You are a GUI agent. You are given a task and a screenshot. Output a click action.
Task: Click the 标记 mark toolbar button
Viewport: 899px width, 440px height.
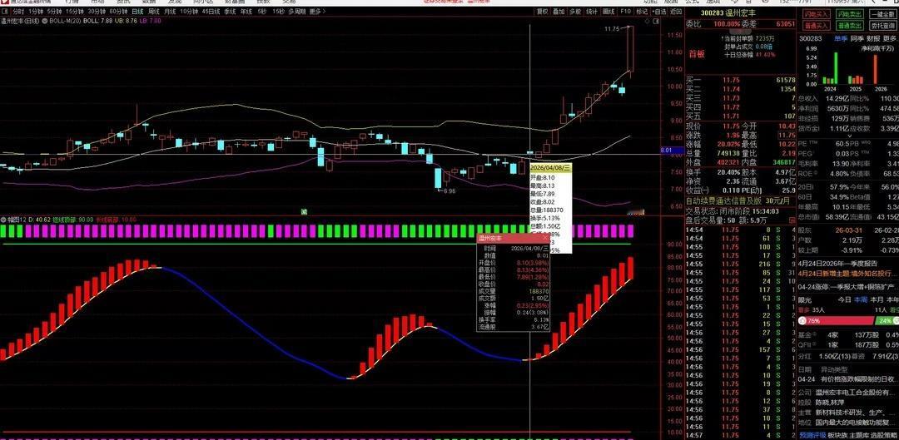click(x=642, y=11)
